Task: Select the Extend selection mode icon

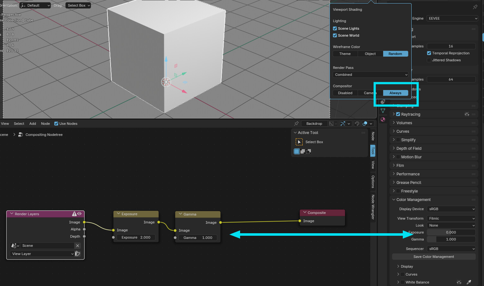Action: point(303,151)
